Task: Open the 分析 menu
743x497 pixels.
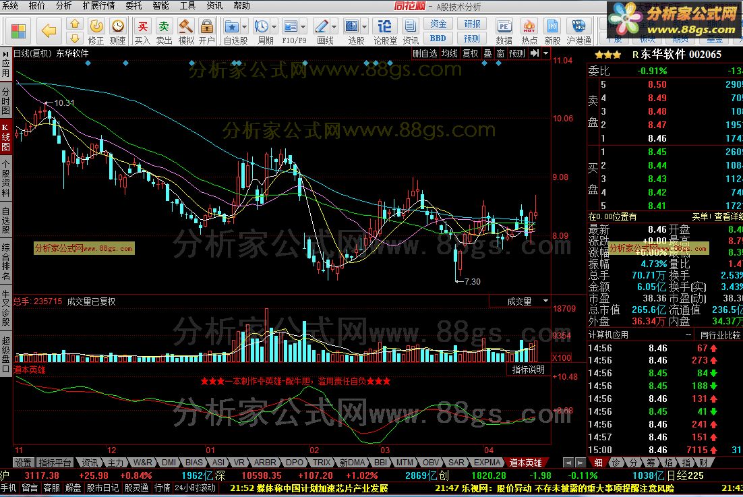Action: point(63,5)
